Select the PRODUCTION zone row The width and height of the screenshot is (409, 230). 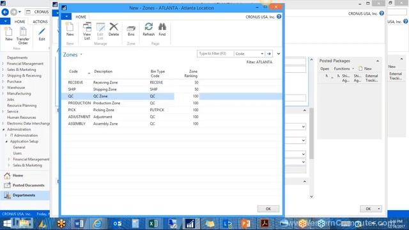tap(172, 103)
